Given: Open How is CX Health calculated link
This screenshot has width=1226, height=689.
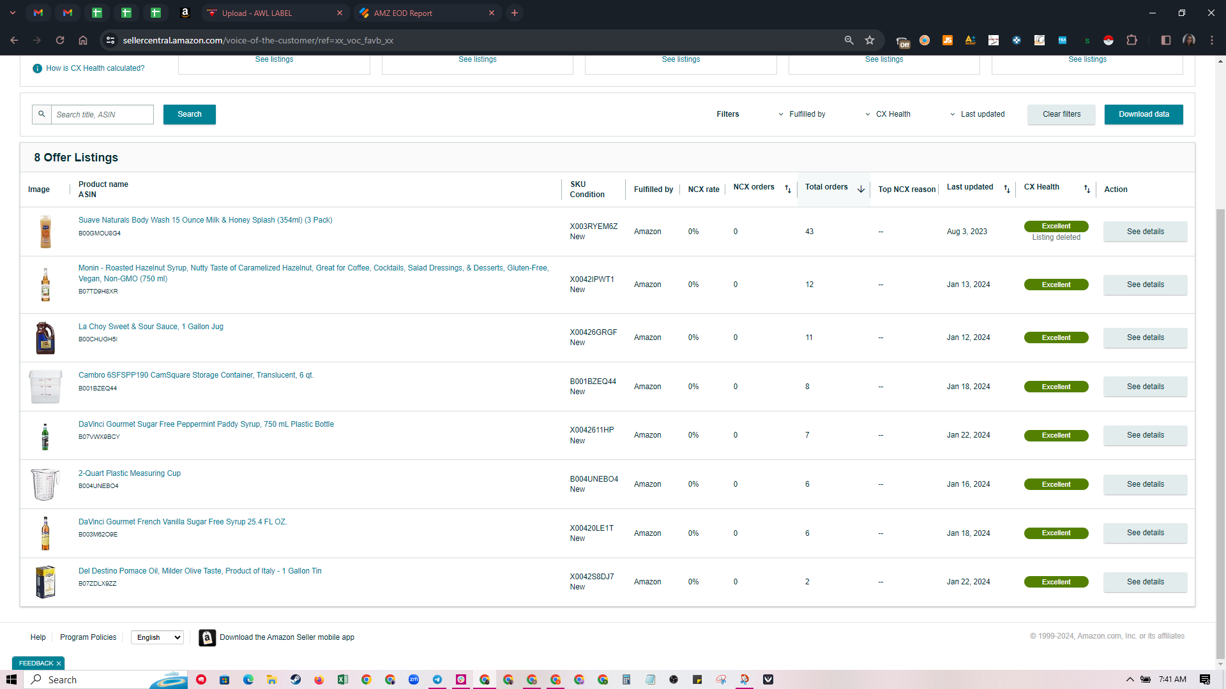Looking at the screenshot, I should tap(95, 68).
